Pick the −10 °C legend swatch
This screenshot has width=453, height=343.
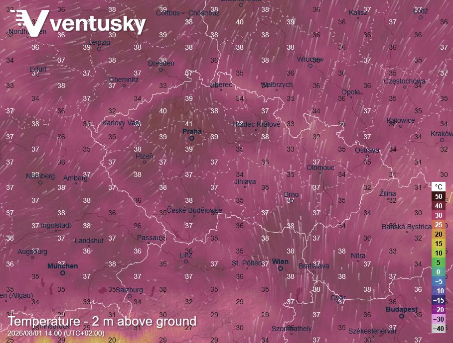point(439,291)
